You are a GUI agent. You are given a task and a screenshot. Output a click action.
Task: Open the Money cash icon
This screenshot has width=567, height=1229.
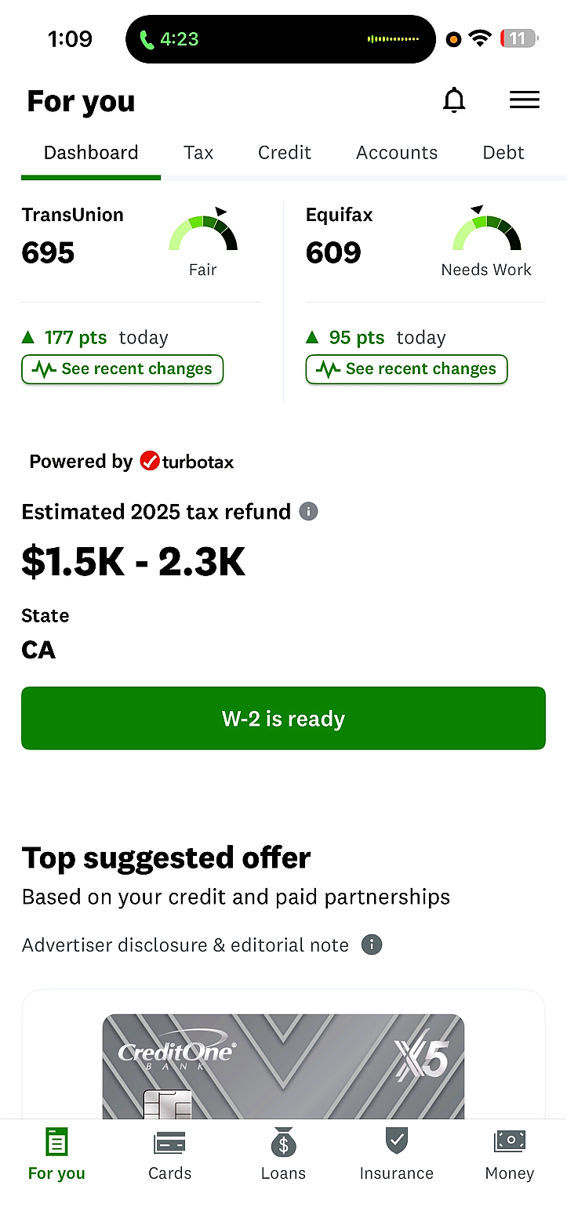(509, 1142)
